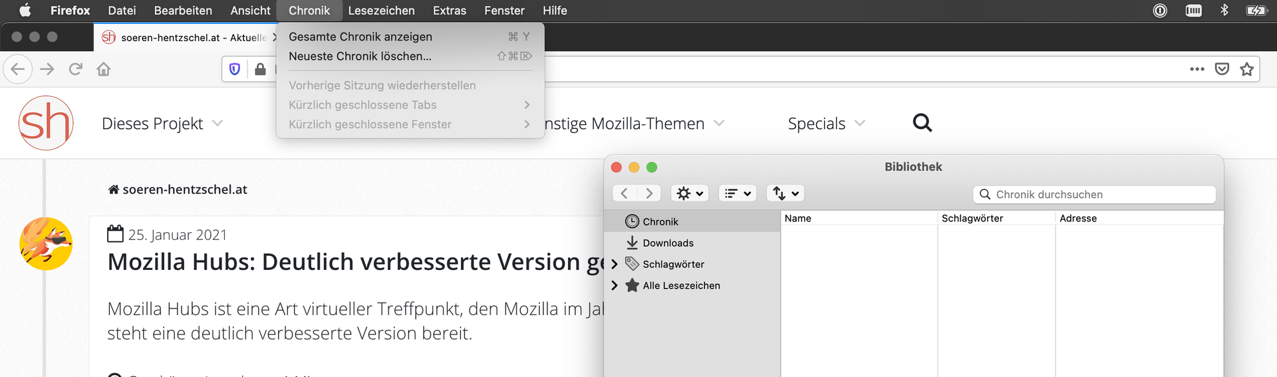Open the Library views dropdown
Viewport: 1277px width, 377px height.
click(x=738, y=193)
